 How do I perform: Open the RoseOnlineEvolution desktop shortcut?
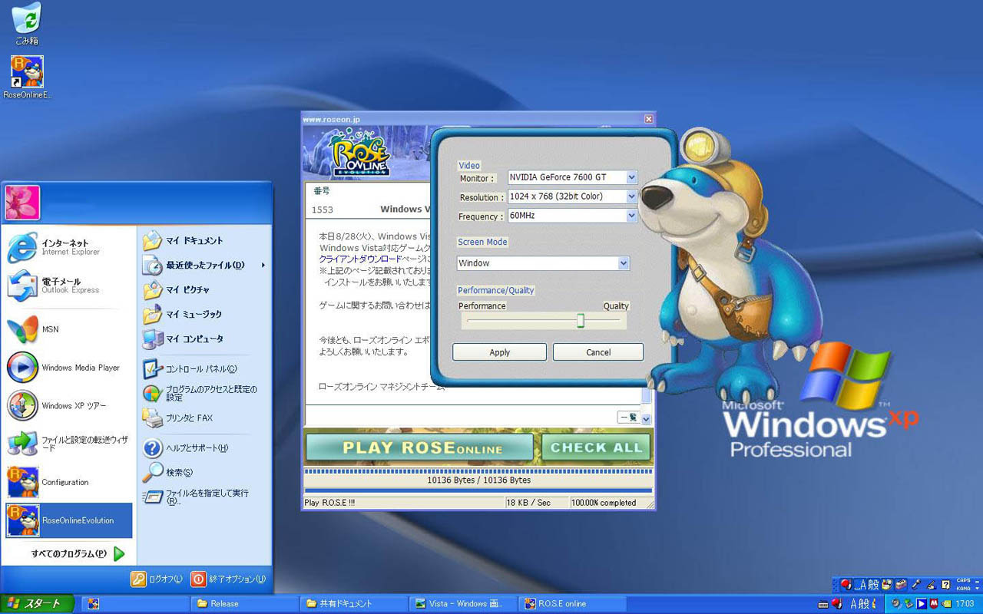pos(27,72)
